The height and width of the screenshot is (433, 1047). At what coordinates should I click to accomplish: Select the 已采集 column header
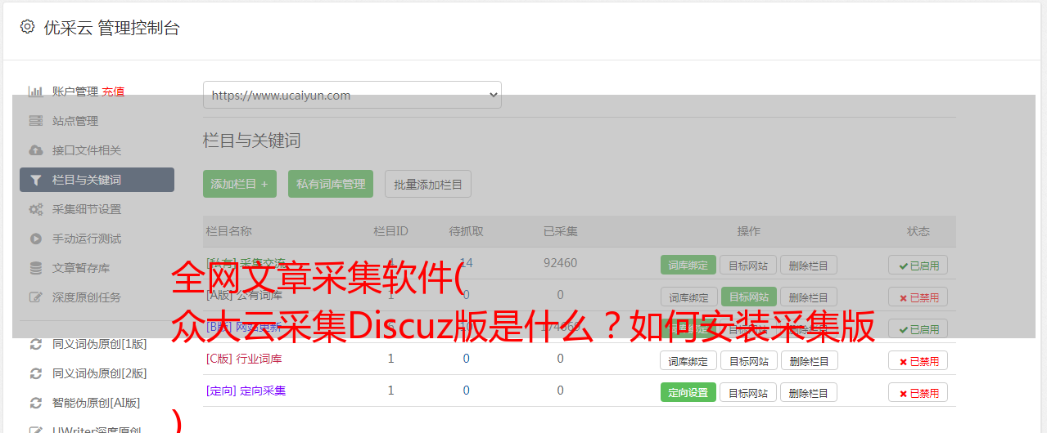[560, 231]
